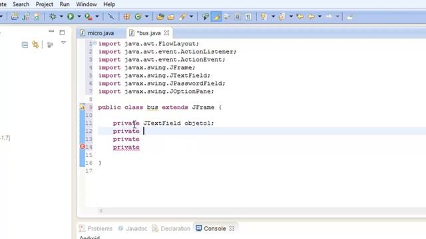The image size is (426, 239).
Task: Open the Javadoc view tab
Action: 133,228
